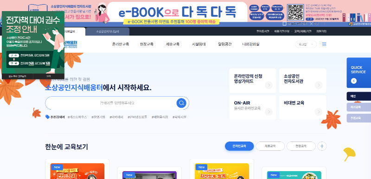Click the 오늘 하루 그만보기 popup button
The image size is (371, 179).
pyautogui.click(x=18, y=76)
